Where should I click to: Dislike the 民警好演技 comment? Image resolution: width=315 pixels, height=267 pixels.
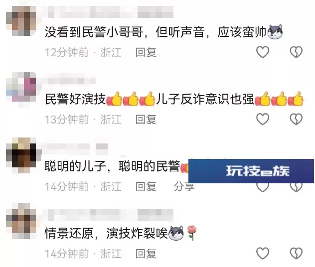point(296,119)
